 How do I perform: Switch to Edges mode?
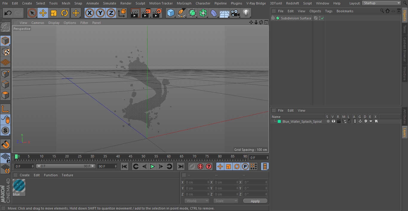(5, 84)
